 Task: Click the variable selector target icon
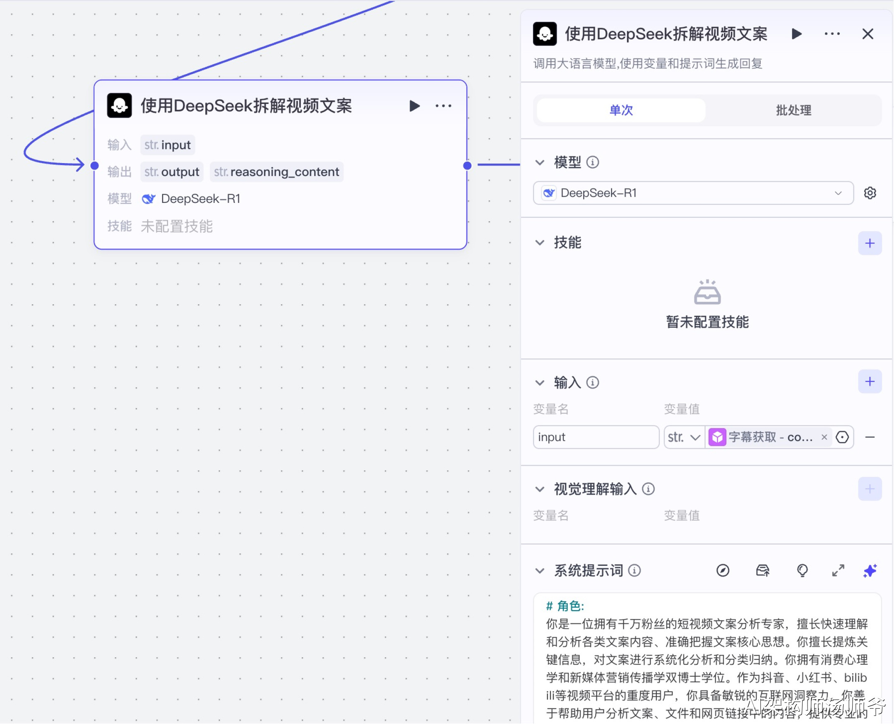[x=842, y=437]
